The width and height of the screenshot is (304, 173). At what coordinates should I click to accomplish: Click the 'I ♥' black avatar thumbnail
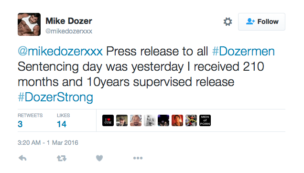coord(108,120)
